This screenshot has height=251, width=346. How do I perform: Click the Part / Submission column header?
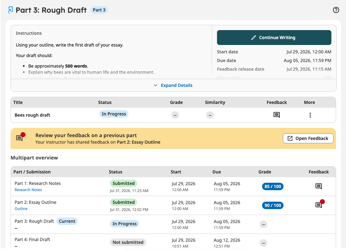pos(32,172)
